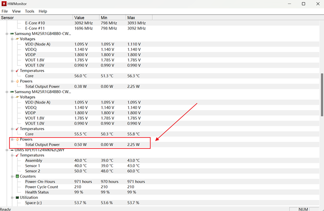Click the HWMonitor app icon in title bar

click(4, 4)
